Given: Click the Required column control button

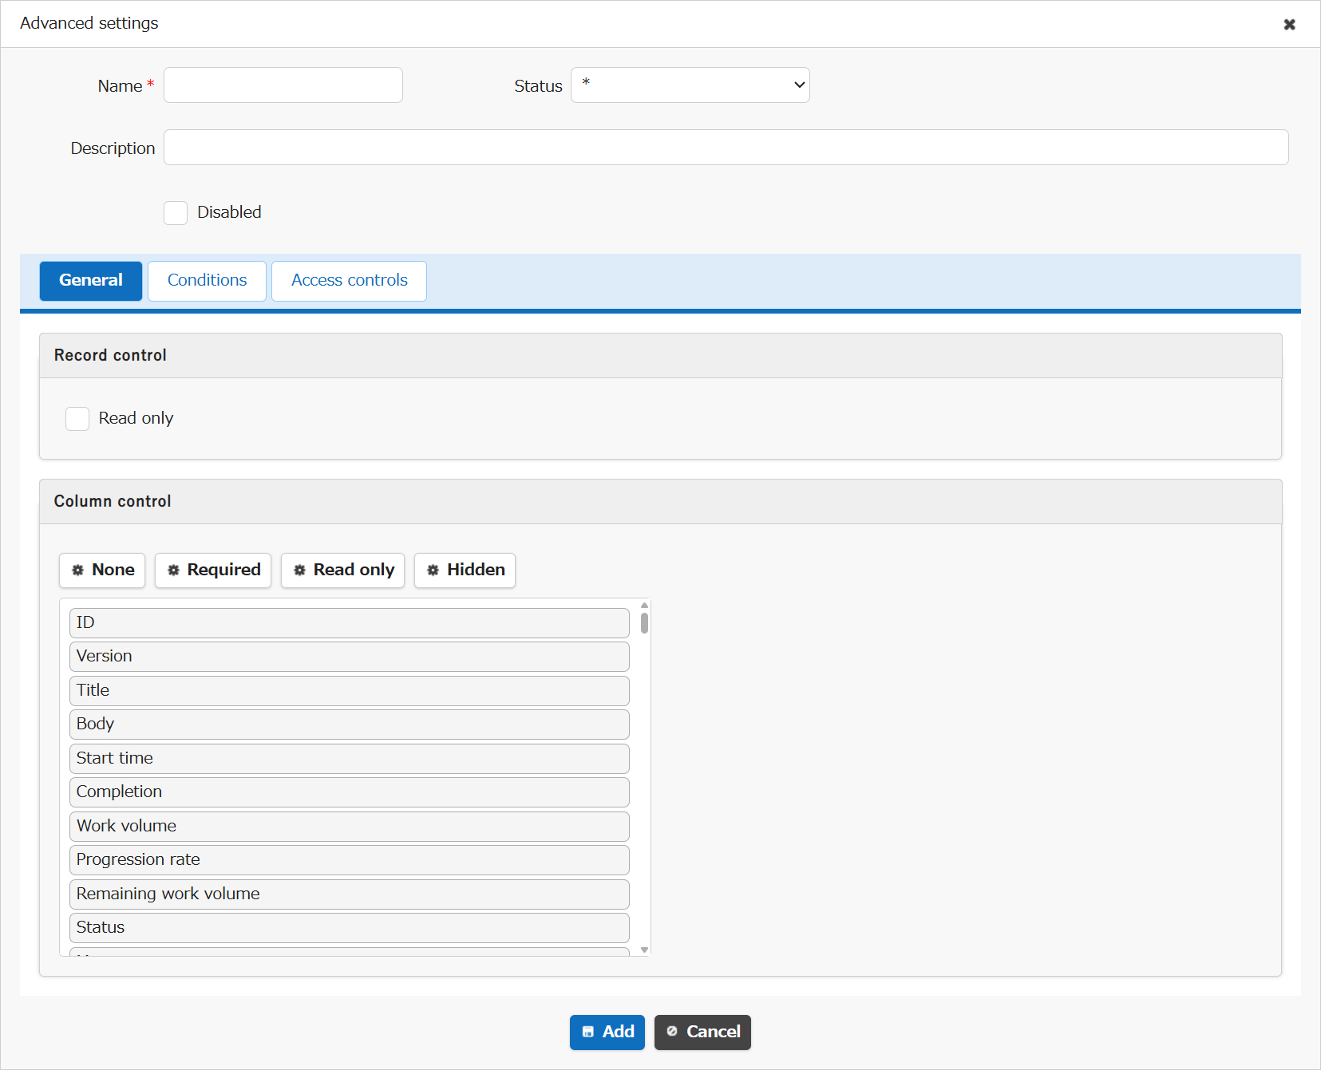Looking at the screenshot, I should click(x=213, y=571).
